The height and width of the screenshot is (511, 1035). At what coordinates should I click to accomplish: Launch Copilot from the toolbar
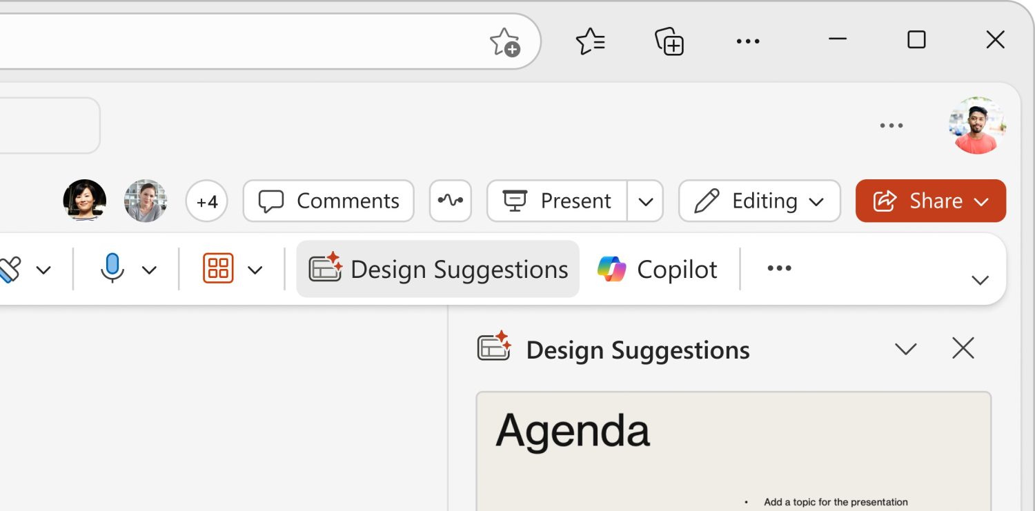point(657,269)
